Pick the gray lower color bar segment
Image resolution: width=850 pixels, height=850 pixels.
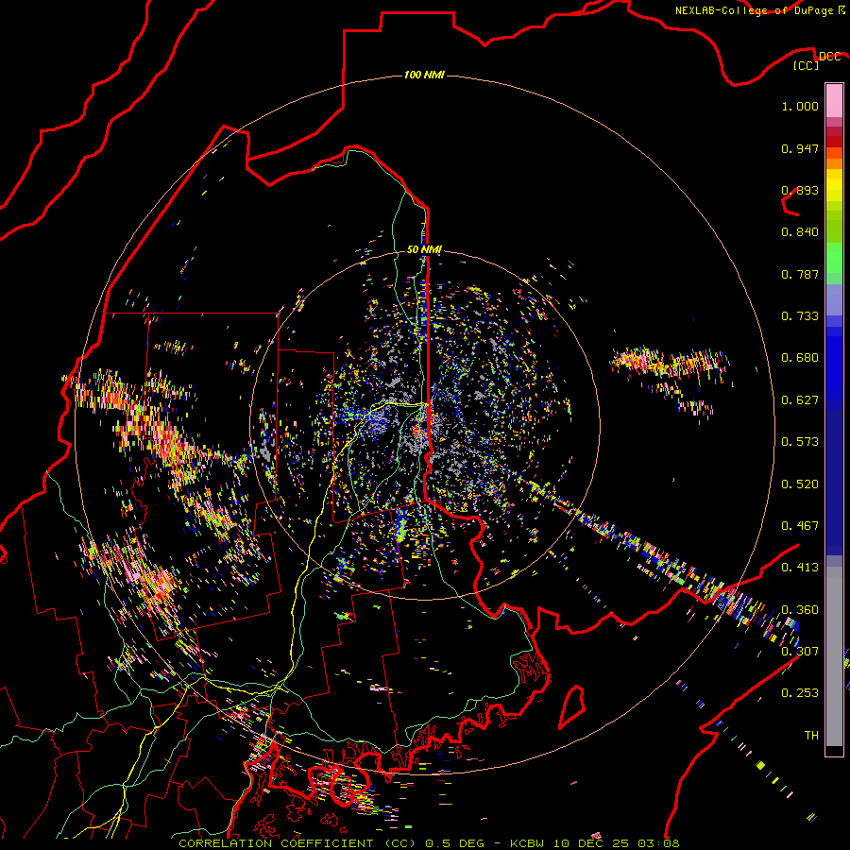[834, 656]
